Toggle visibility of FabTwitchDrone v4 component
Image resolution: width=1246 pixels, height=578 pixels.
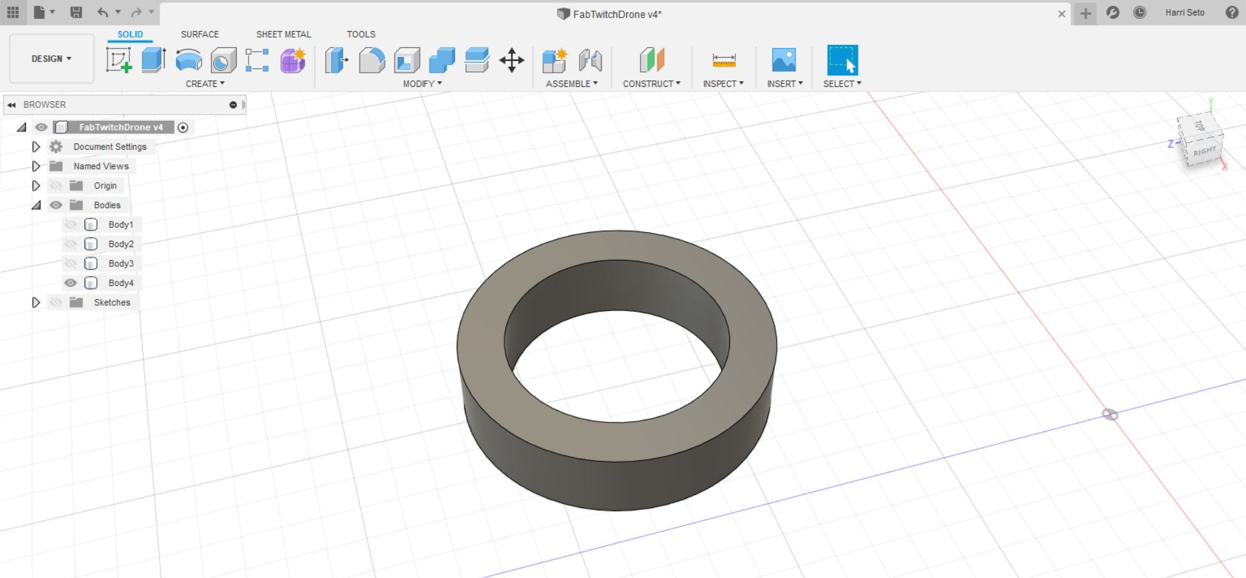[42, 127]
